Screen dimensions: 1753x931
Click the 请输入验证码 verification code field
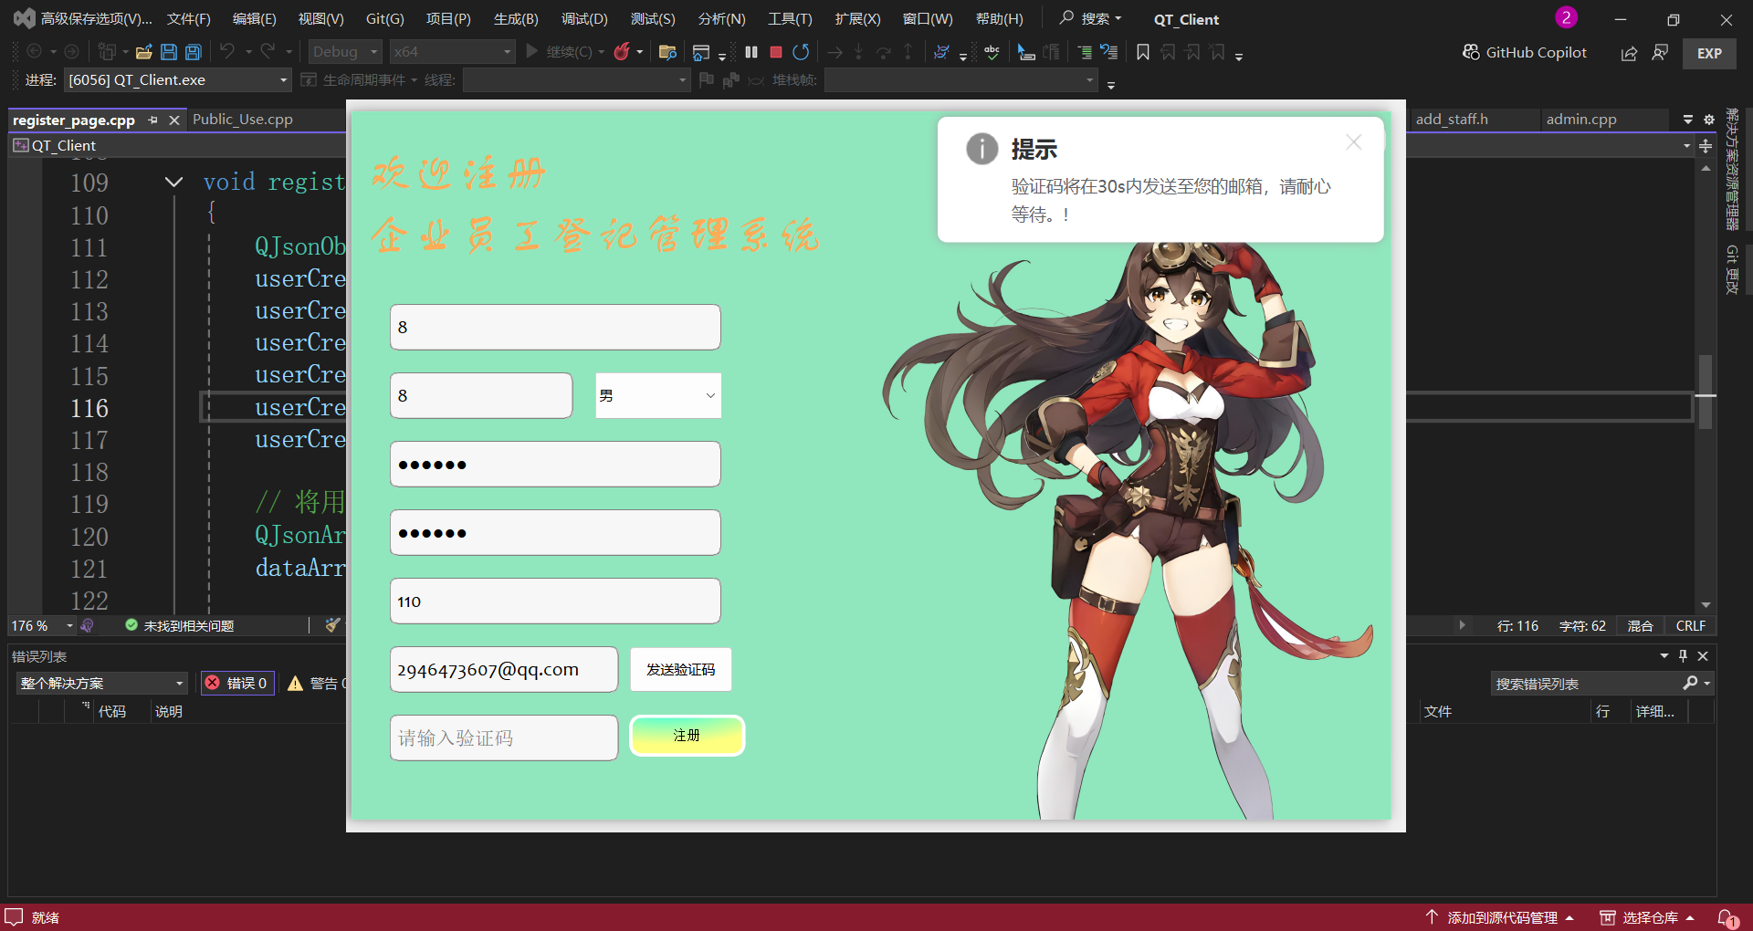click(x=503, y=737)
